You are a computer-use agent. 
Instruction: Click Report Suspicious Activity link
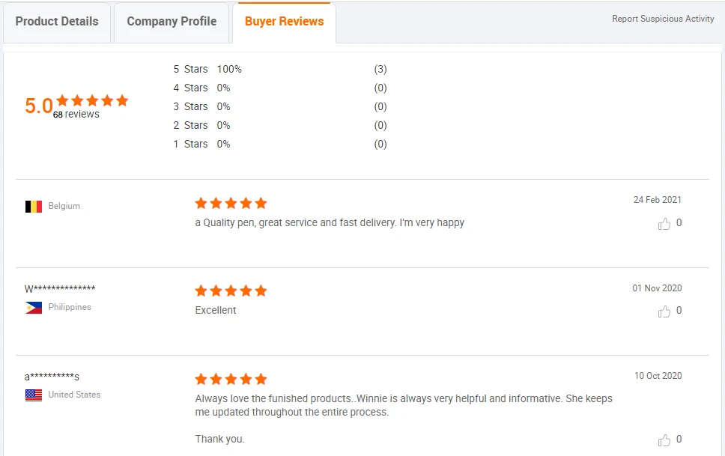click(663, 19)
